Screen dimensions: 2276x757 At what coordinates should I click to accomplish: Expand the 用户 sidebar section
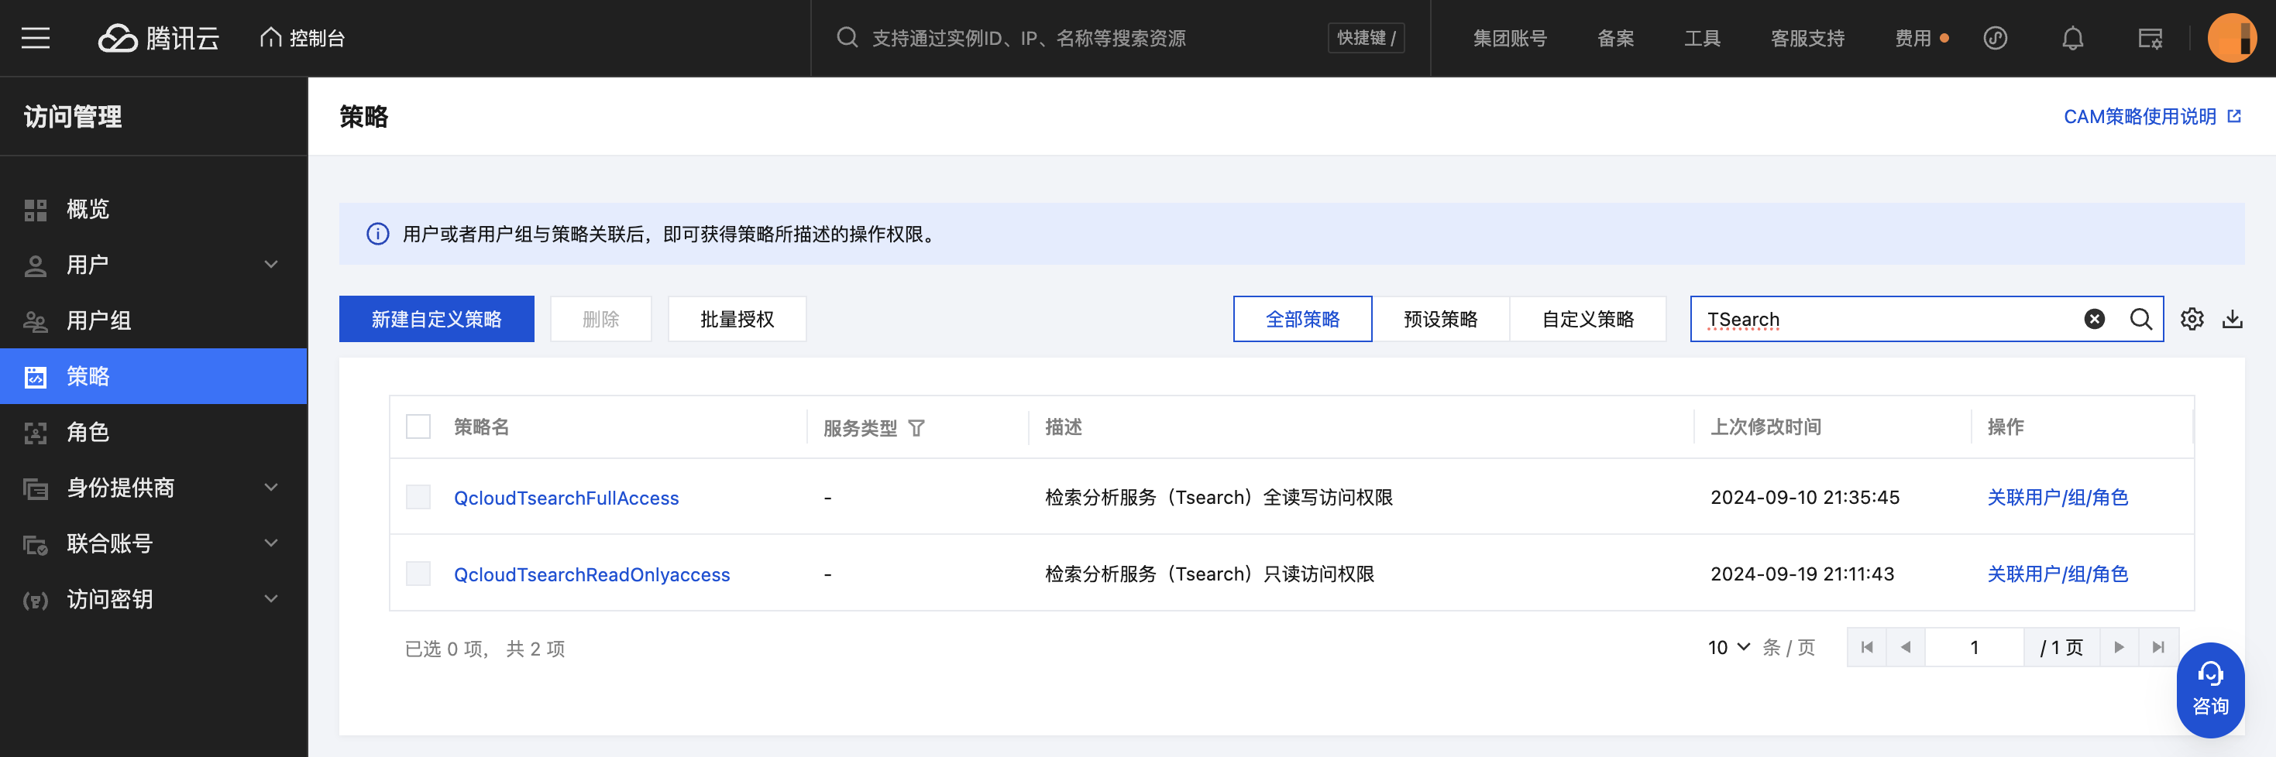[153, 265]
